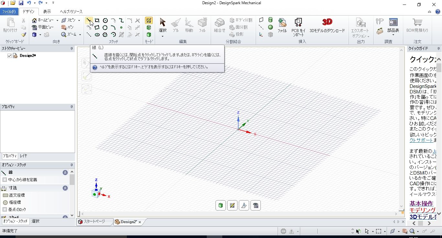Open the スタートページ document tab

(x=94, y=222)
